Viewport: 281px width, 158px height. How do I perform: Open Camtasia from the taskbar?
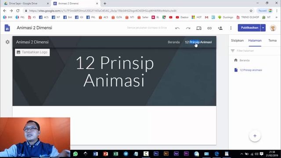[146, 154]
